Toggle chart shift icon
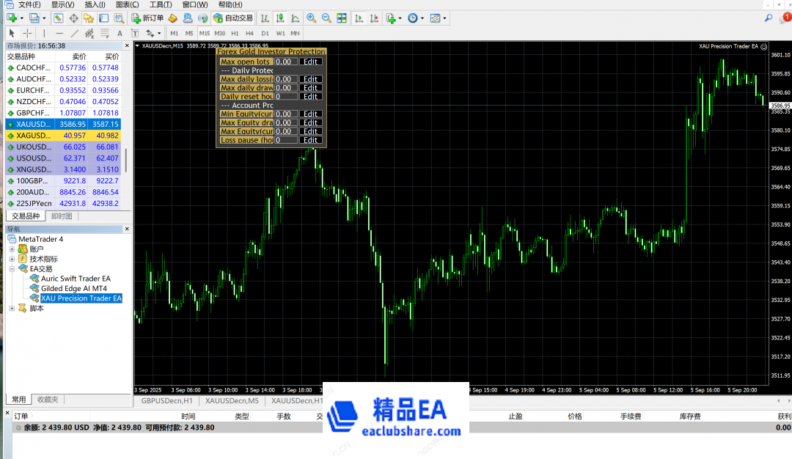This screenshot has height=459, width=792. [x=374, y=18]
